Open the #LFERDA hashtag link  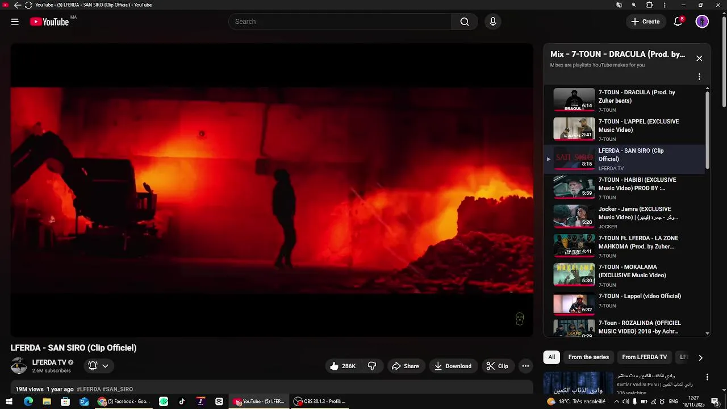tap(89, 390)
